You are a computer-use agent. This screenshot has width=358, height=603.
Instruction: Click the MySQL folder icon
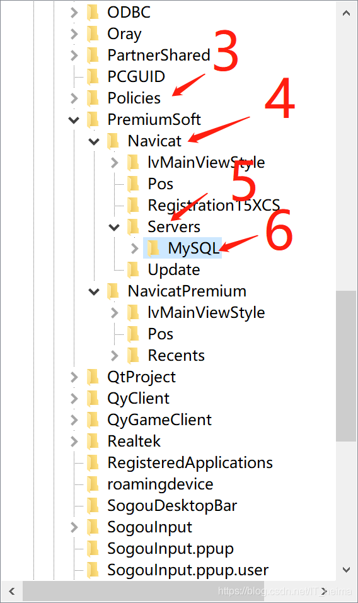tap(153, 248)
